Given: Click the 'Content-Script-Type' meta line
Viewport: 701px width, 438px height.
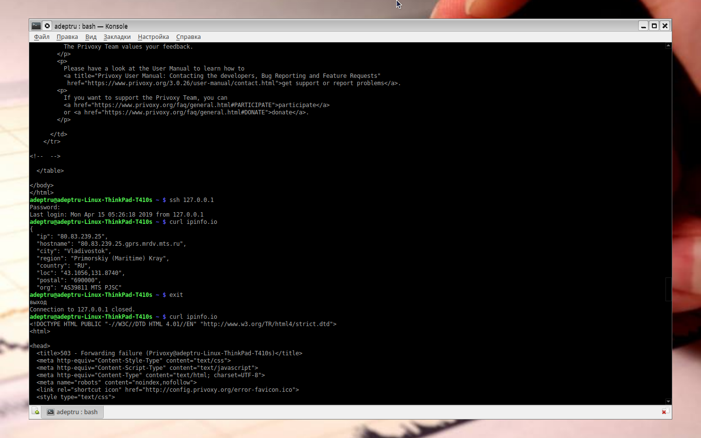Looking at the screenshot, I should (x=148, y=368).
